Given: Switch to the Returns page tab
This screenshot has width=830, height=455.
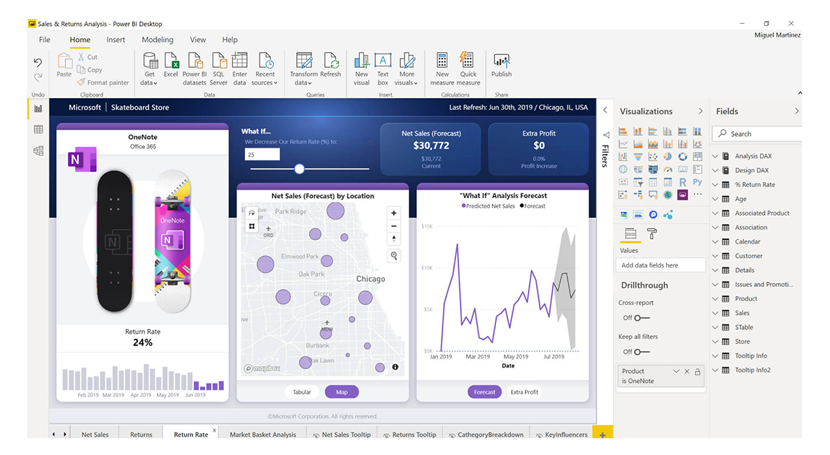Looking at the screenshot, I should [141, 434].
